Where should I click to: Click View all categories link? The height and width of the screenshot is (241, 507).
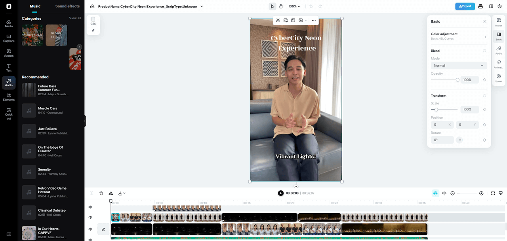point(75,18)
